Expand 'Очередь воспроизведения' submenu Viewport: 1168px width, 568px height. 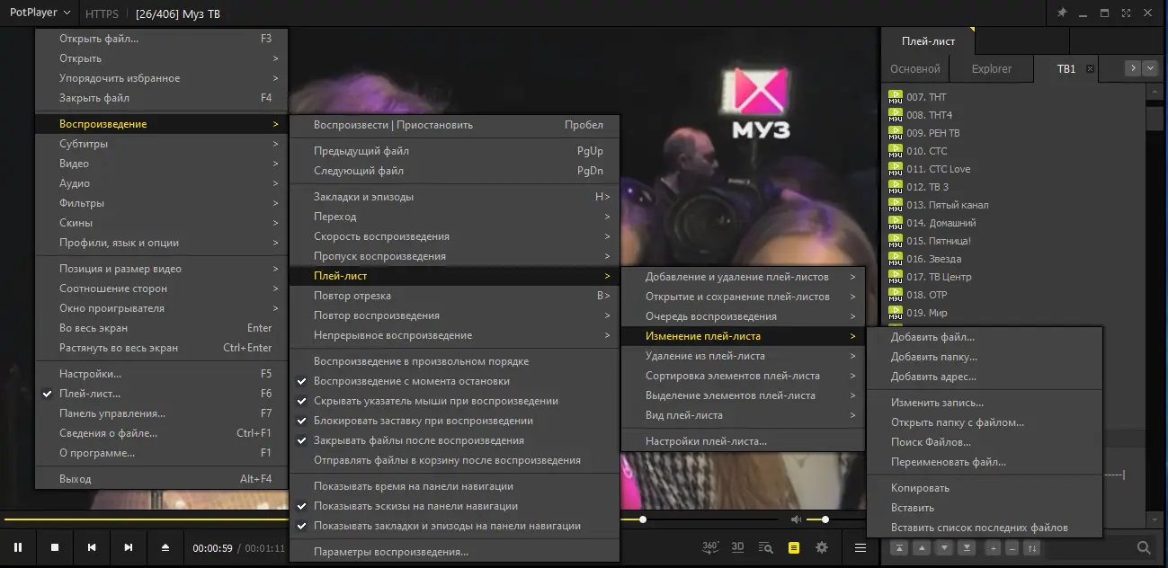click(743, 316)
